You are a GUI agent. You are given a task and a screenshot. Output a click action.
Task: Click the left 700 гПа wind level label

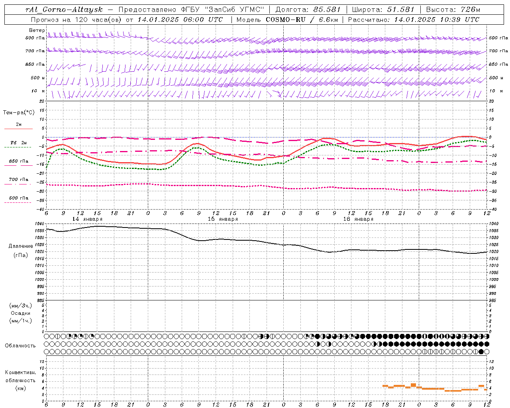click(x=35, y=51)
